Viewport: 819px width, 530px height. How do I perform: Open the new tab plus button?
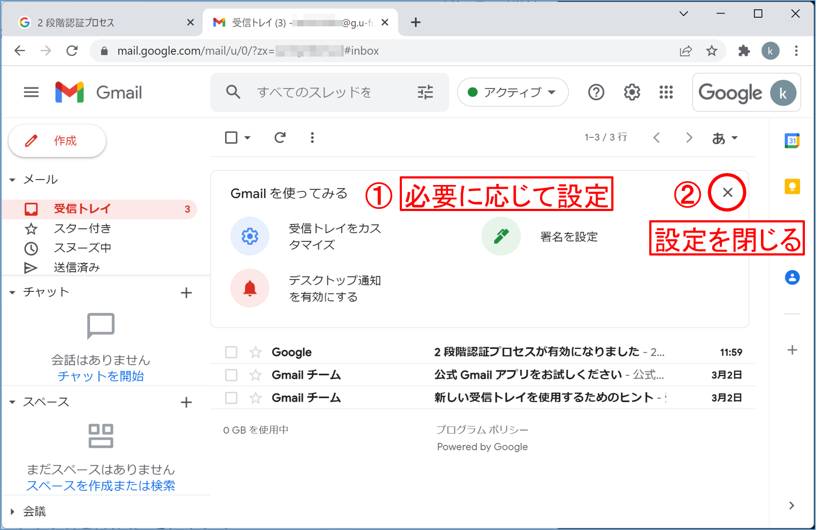[x=415, y=22]
